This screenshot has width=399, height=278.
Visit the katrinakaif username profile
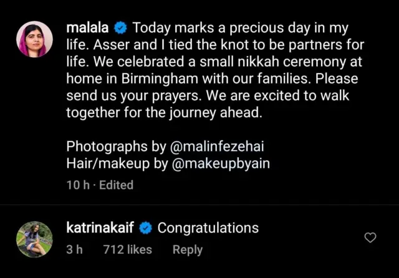click(100, 228)
